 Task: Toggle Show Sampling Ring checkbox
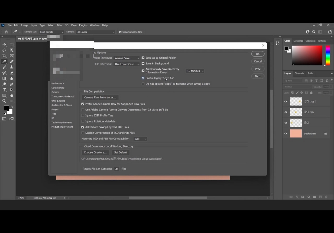tap(120, 32)
